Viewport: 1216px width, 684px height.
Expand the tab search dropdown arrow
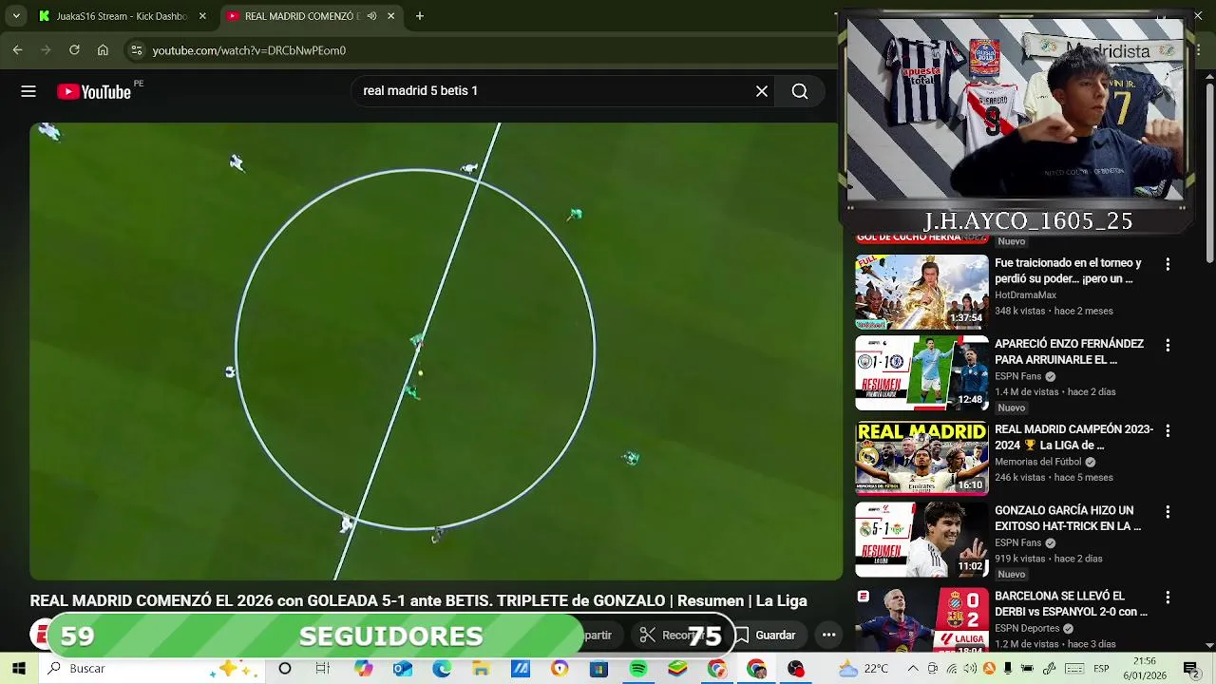[15, 16]
